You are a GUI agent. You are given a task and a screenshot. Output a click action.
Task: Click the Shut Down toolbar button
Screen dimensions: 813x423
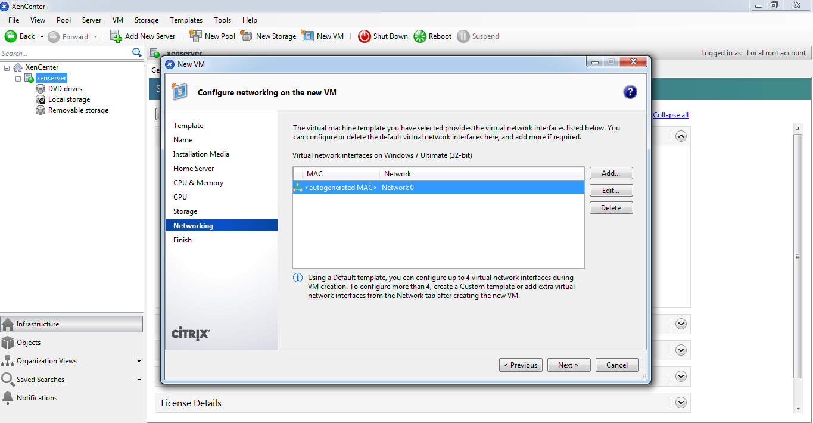383,36
